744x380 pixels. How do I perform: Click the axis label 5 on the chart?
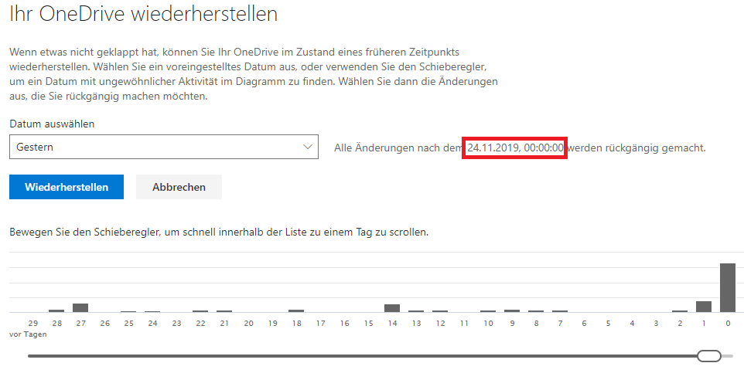(608, 323)
